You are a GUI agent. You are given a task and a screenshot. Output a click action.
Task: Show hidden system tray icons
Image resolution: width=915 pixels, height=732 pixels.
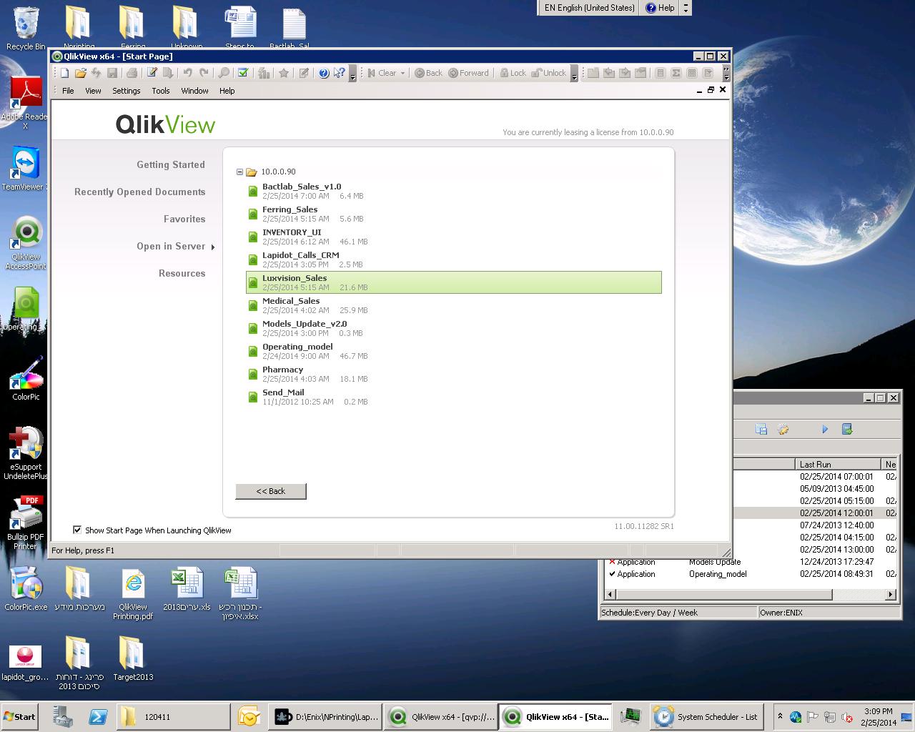[x=780, y=716]
